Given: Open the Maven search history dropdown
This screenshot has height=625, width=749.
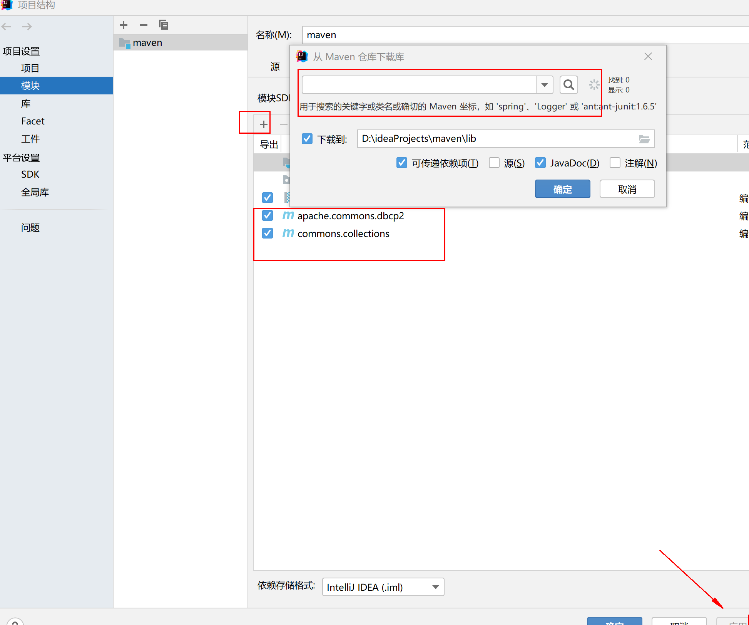Looking at the screenshot, I should click(544, 85).
